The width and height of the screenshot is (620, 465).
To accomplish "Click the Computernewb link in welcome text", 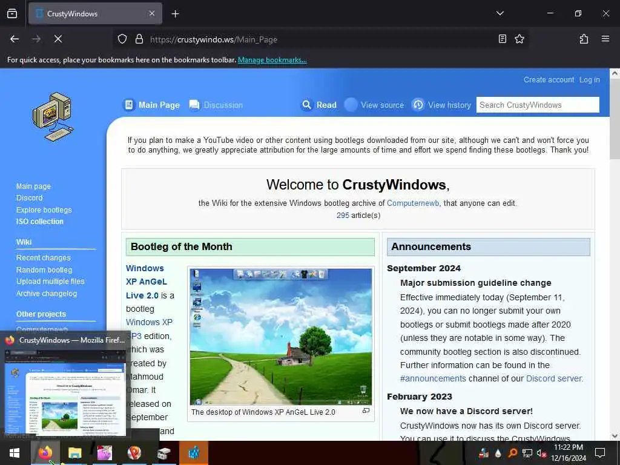I will pos(413,203).
